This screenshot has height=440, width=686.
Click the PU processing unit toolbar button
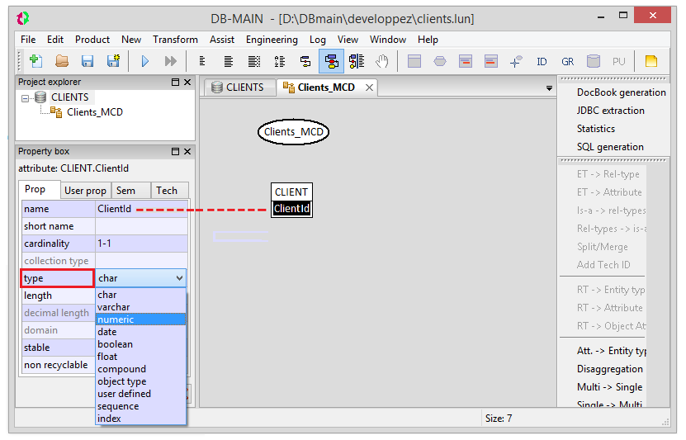point(618,62)
